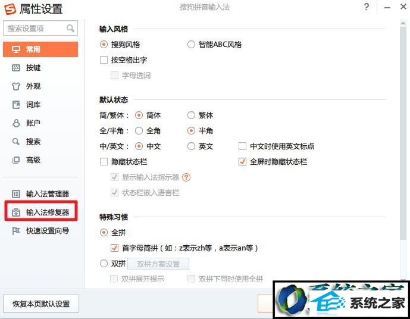Click the flag icon beside 快速设置向导
410x319 pixels.
[x=16, y=231]
